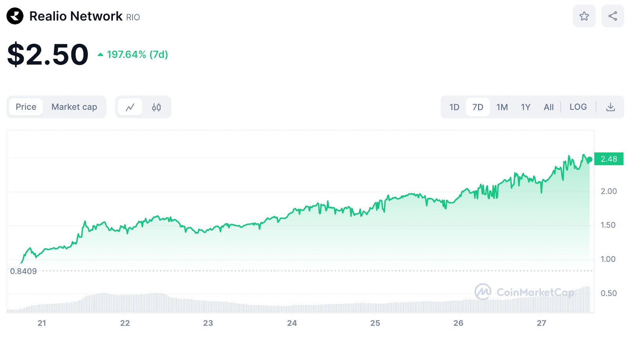
Task: Click the 0.50 y-axis label
Action: click(x=609, y=293)
